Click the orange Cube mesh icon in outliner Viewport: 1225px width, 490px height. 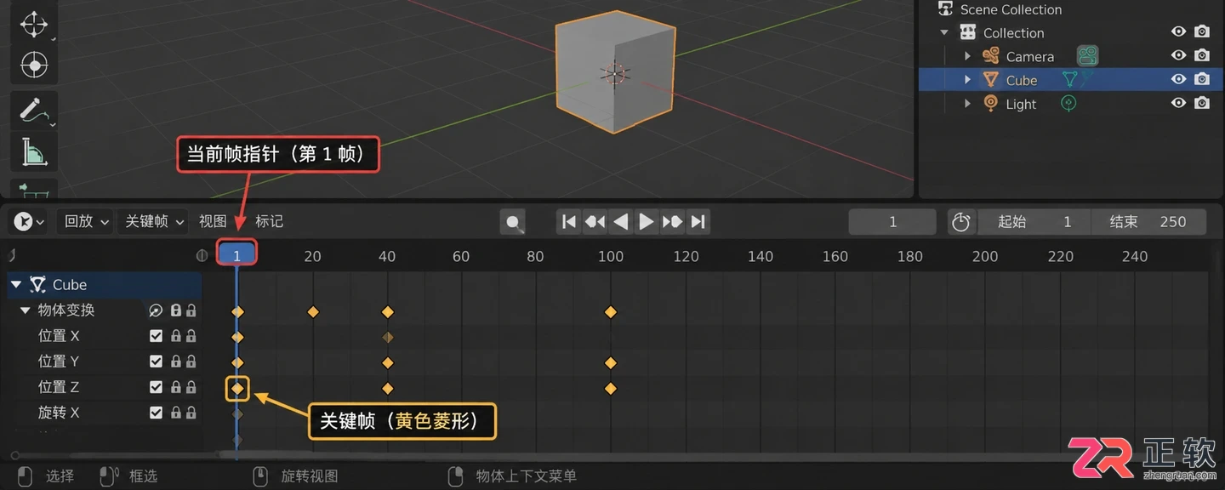tap(990, 80)
